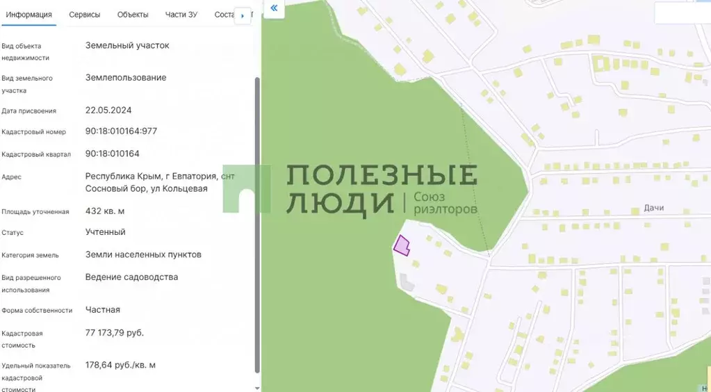Click the Вид разрешенного использования label

tap(31, 284)
